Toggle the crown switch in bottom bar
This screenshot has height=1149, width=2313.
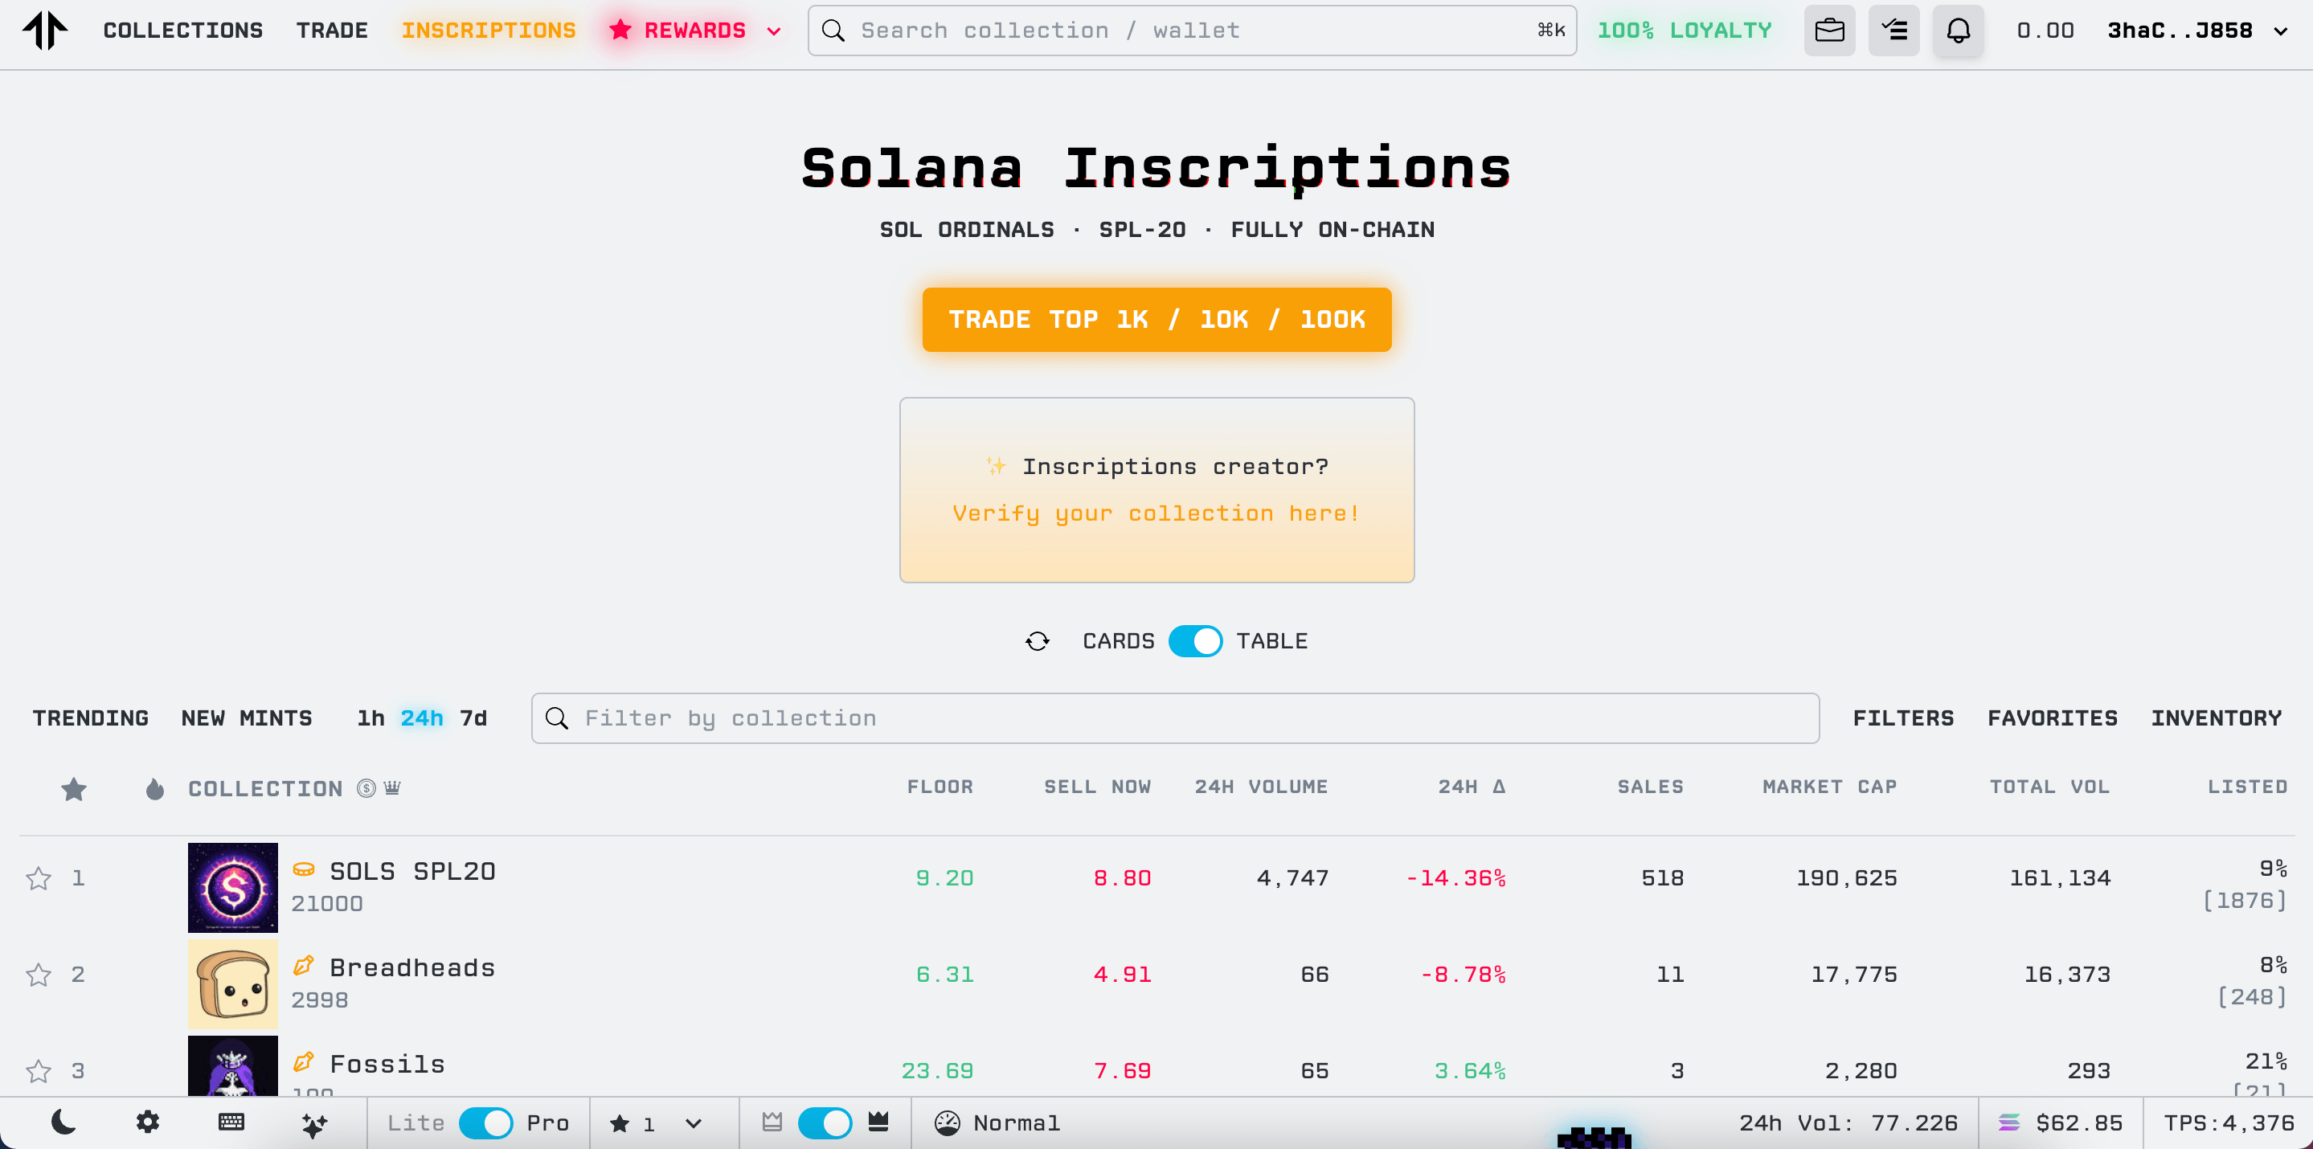[825, 1123]
